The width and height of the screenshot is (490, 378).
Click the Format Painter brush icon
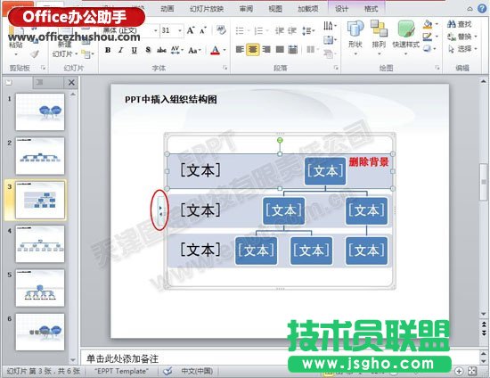34,54
